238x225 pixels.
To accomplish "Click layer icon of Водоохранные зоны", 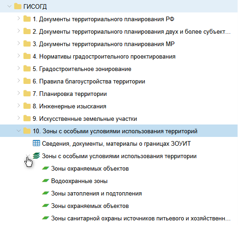I will [x=46, y=180].
